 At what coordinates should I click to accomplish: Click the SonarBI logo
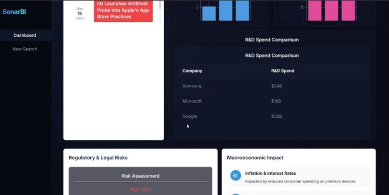14,12
